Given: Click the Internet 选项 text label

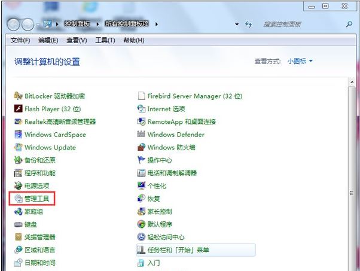Looking at the screenshot, I should [x=166, y=109].
